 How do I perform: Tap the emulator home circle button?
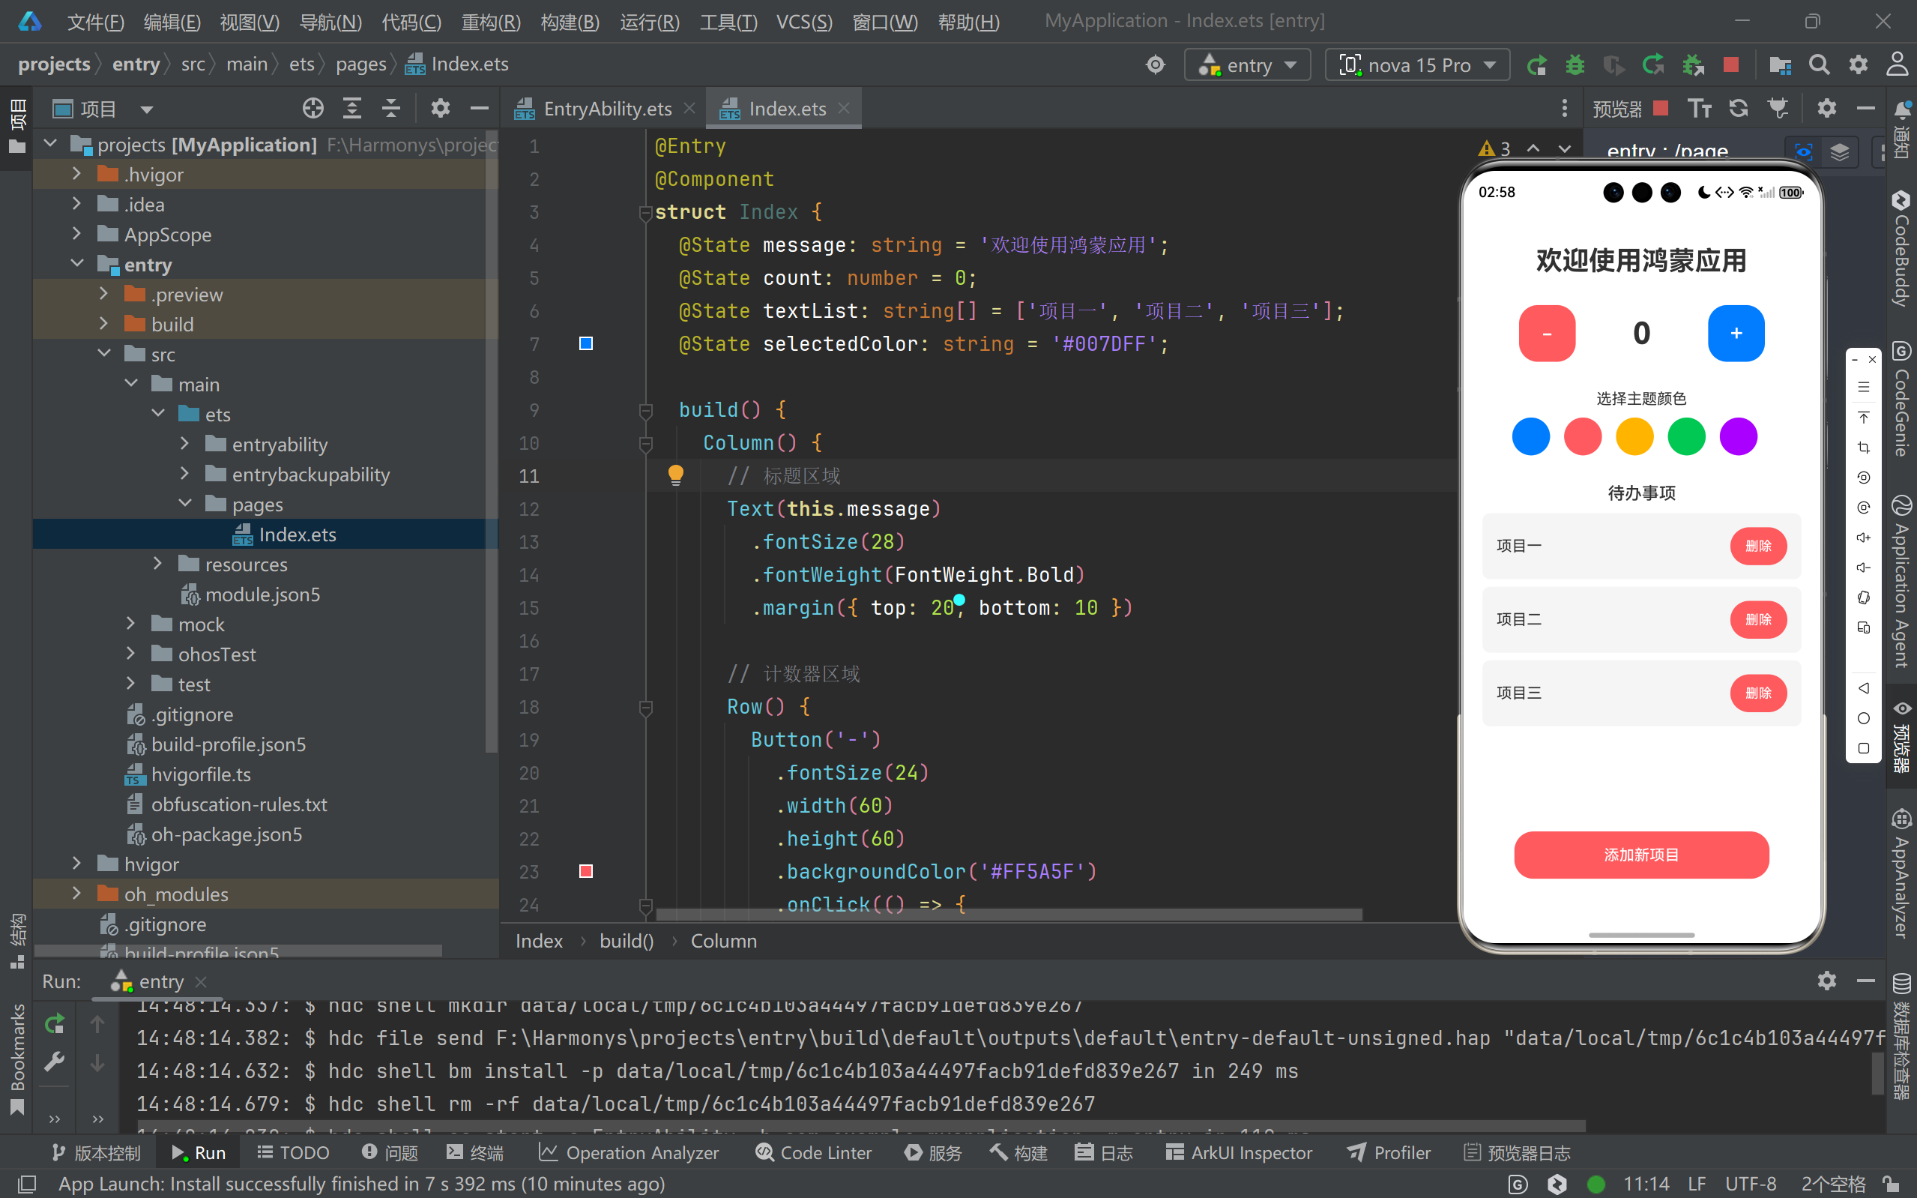1863,718
